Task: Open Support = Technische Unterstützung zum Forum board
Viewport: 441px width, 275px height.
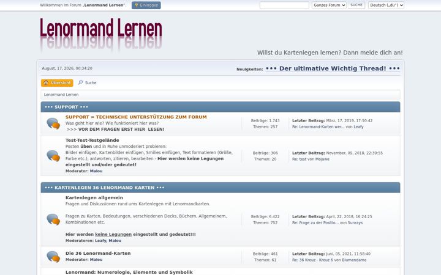Action: (136, 117)
